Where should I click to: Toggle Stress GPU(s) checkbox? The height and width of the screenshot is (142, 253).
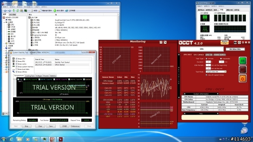pyautogui.click(x=17, y=72)
